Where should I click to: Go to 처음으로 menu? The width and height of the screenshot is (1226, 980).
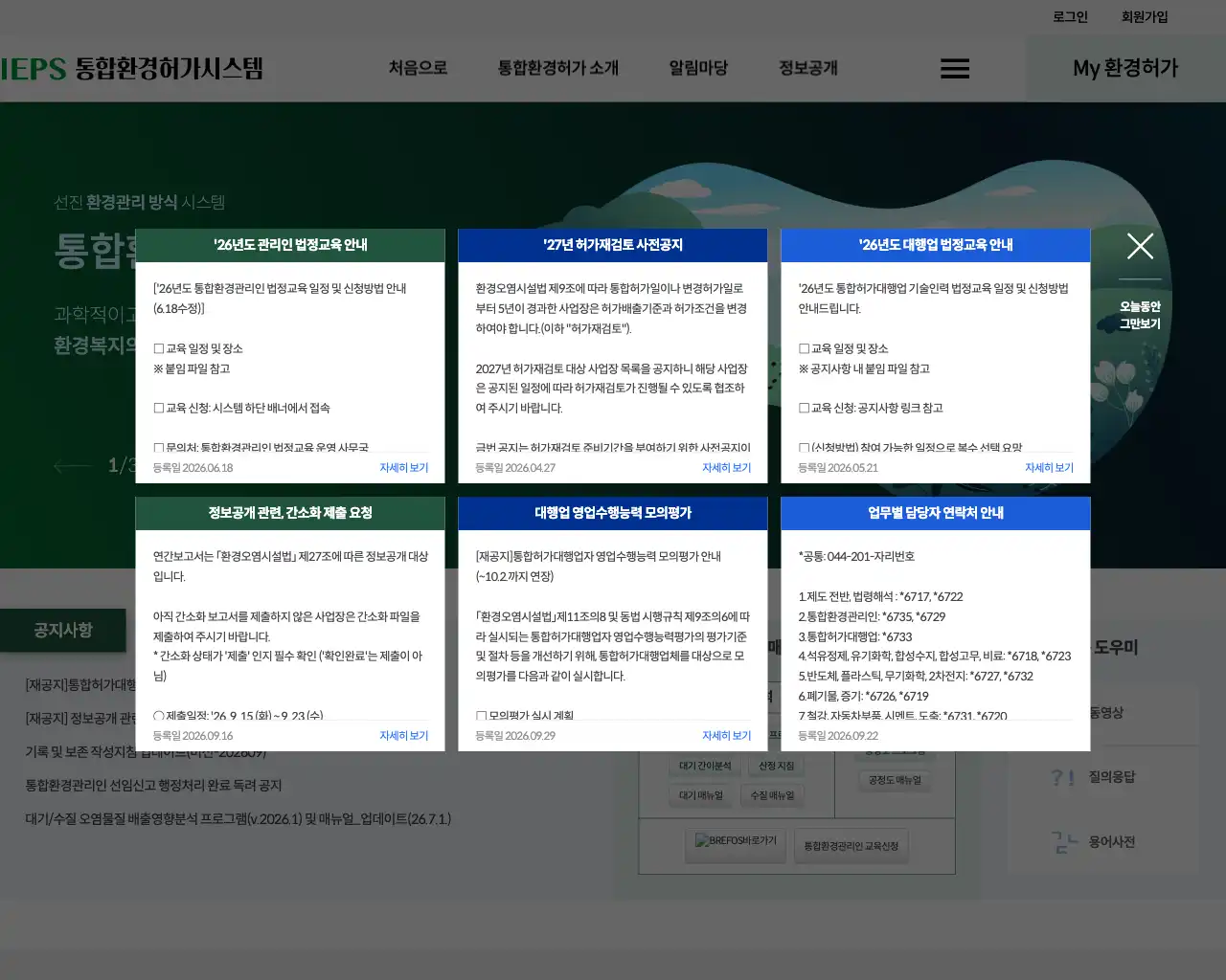coord(418,68)
